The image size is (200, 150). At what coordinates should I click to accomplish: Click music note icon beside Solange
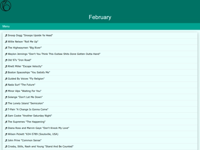point(6,97)
